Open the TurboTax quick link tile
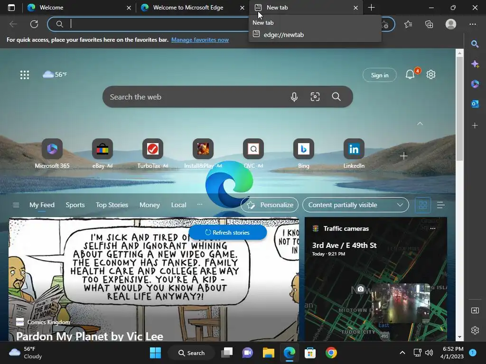Viewport: 486px width, 364px height. coord(152,154)
